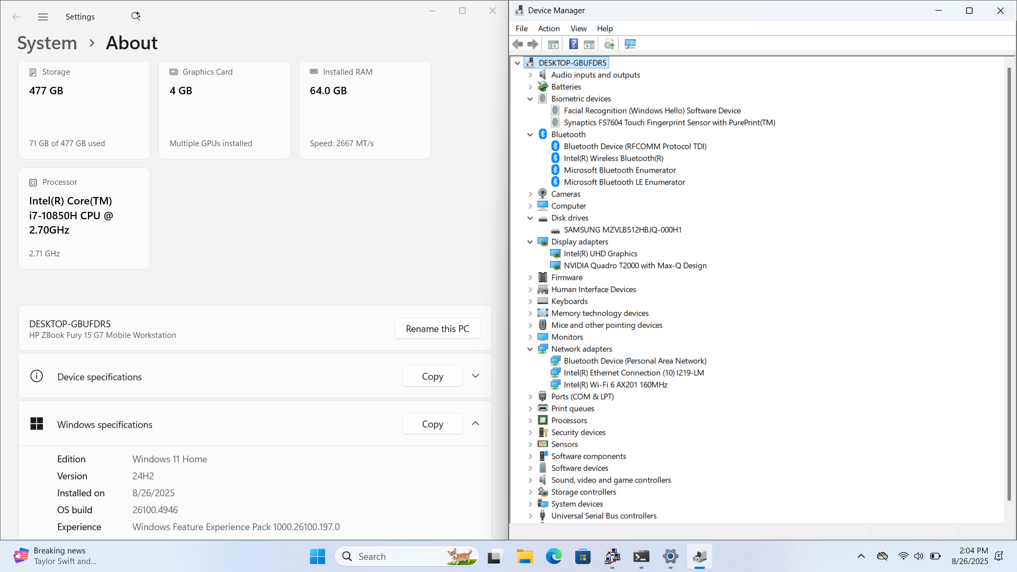Select Bluetooth Device (RFCOMM Protocol TDI)
Viewport: 1017px width, 572px height.
point(635,146)
